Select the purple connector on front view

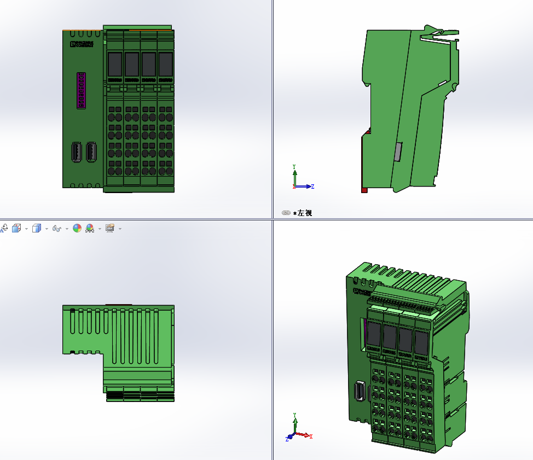click(x=81, y=90)
